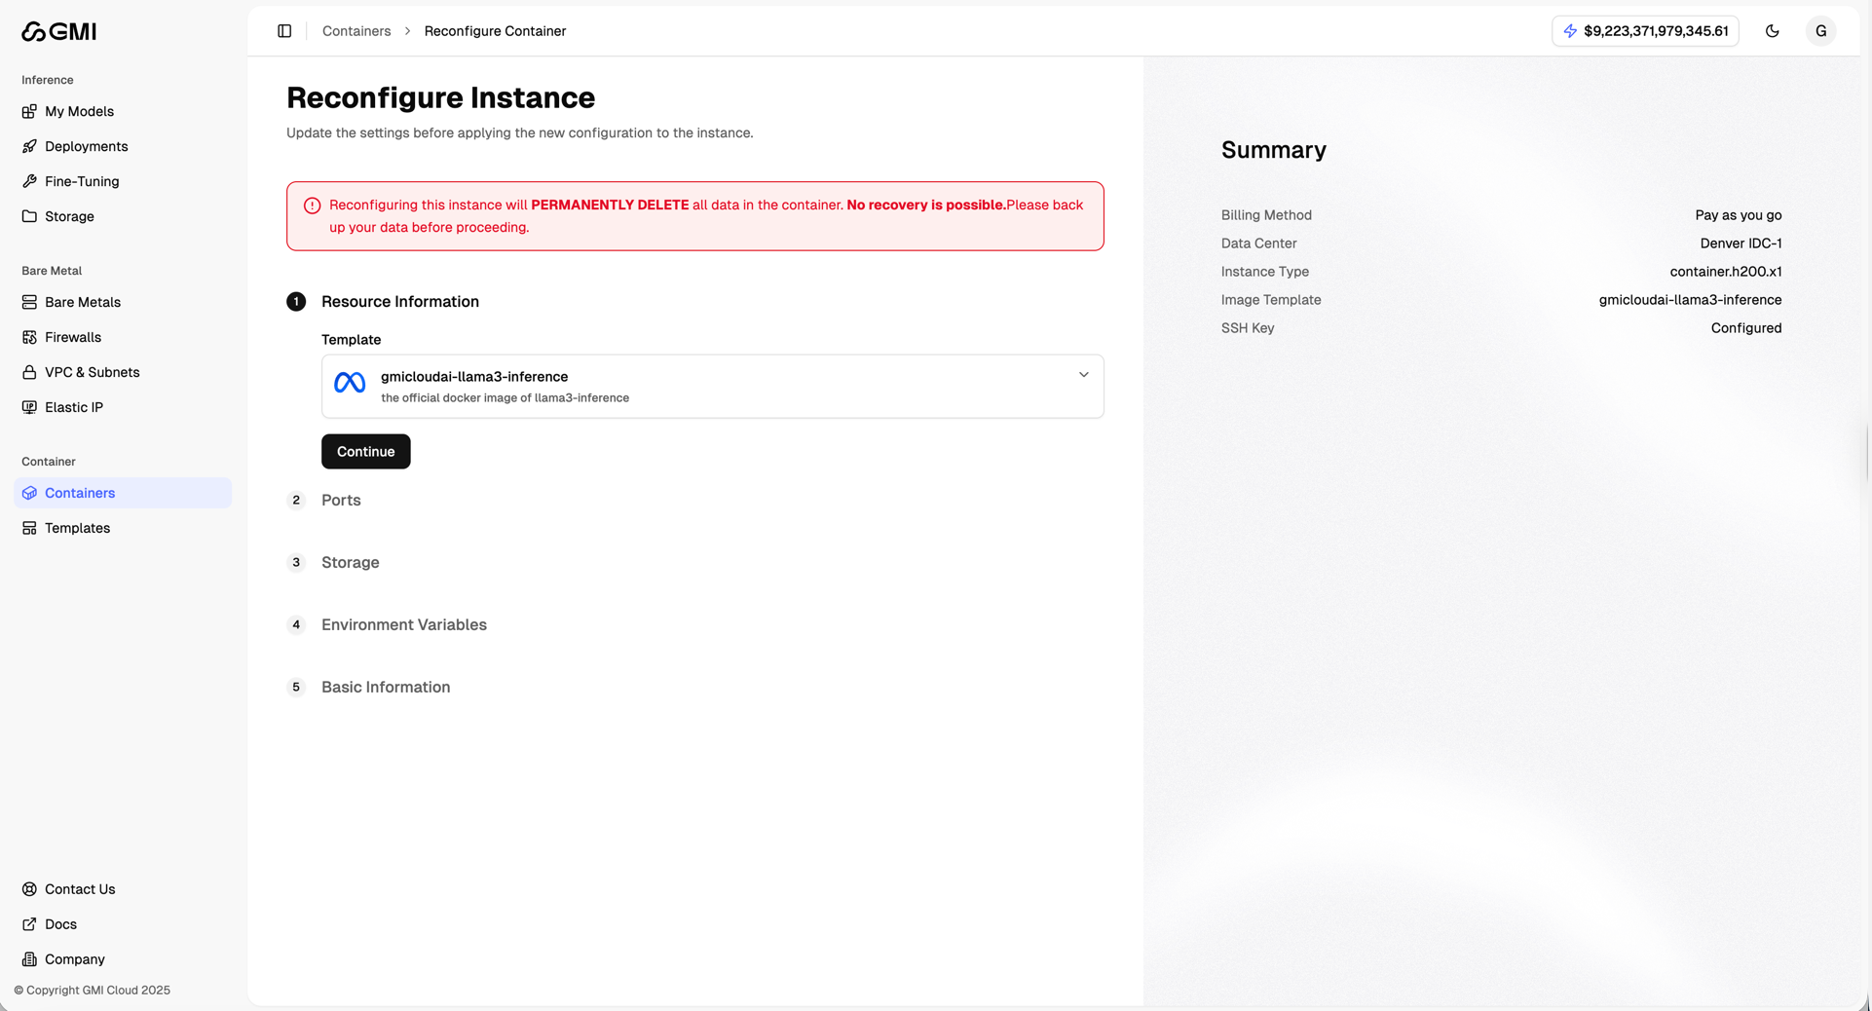The width and height of the screenshot is (1872, 1011).
Task: Expand step 2 Ports
Action: pyautogui.click(x=341, y=501)
